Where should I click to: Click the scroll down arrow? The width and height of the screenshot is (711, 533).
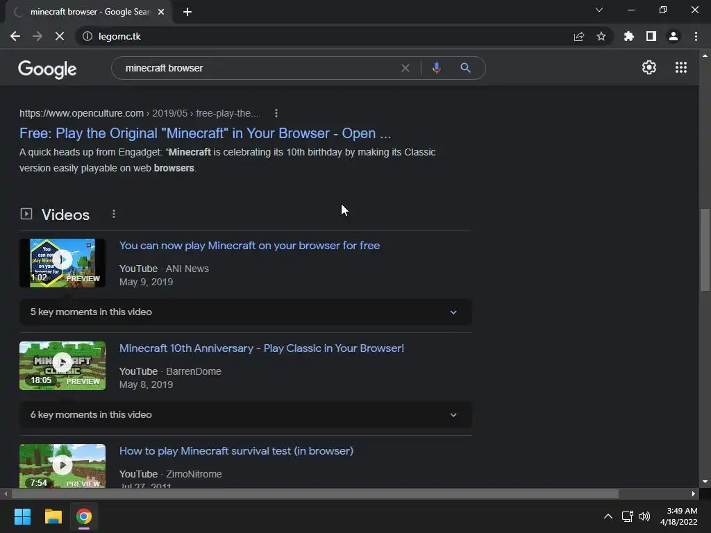(705, 482)
